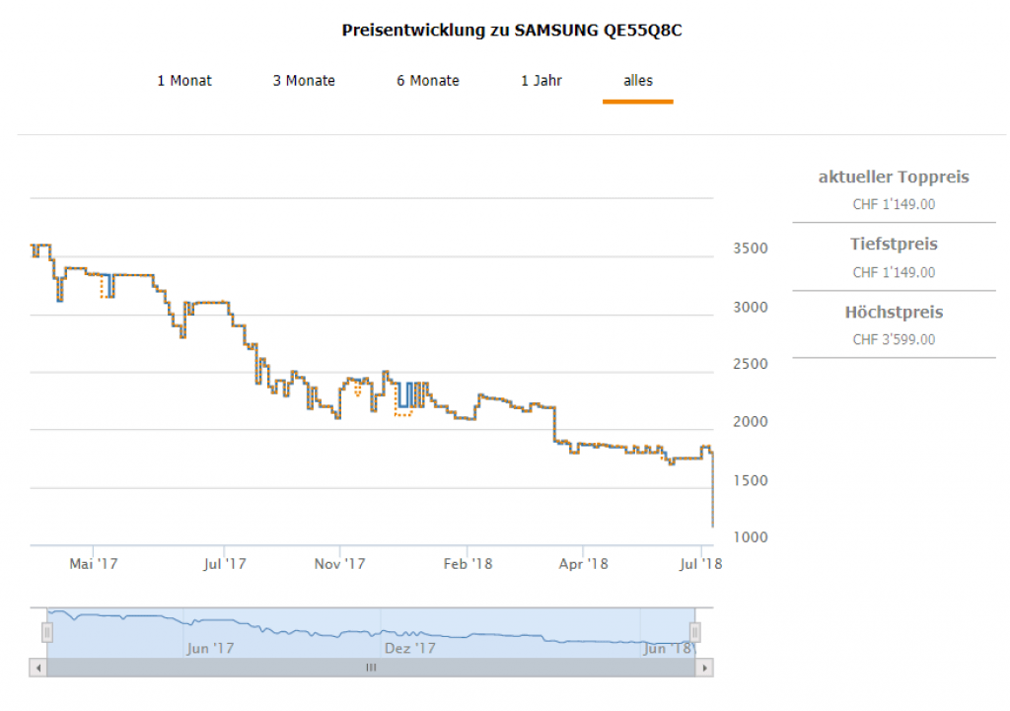Image resolution: width=1010 pixels, height=711 pixels.
Task: Click the Dez '17 label in navigator
Action: [x=410, y=648]
